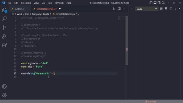Viewport: 183px width, 103px height.
Task: Open the Run and Debug view
Action: (5, 36)
